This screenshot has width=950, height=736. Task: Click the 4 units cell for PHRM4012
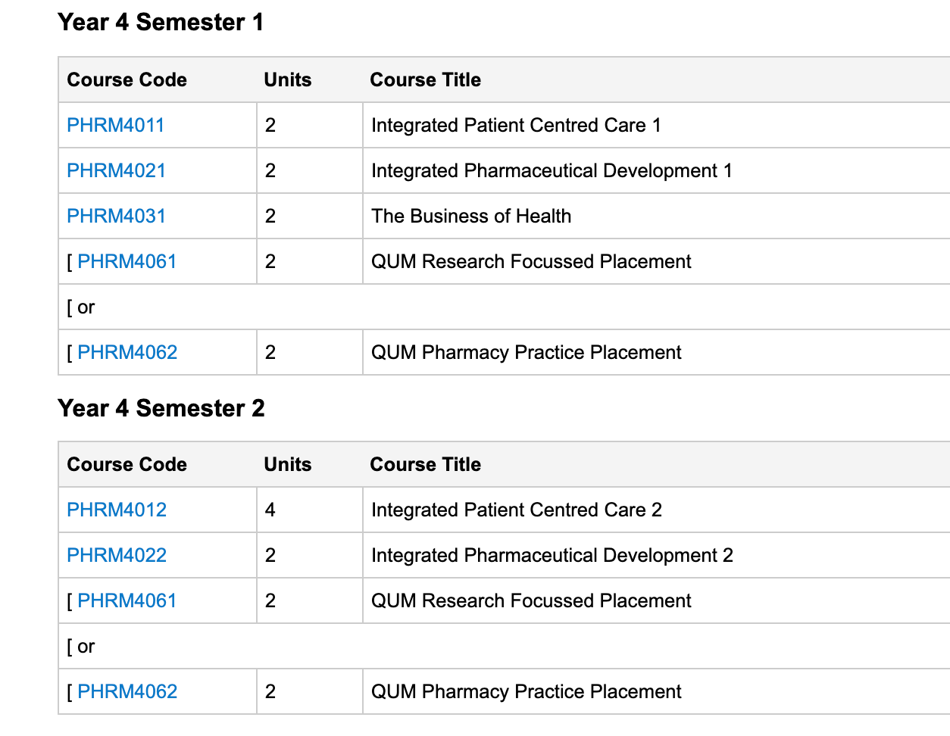pos(270,510)
